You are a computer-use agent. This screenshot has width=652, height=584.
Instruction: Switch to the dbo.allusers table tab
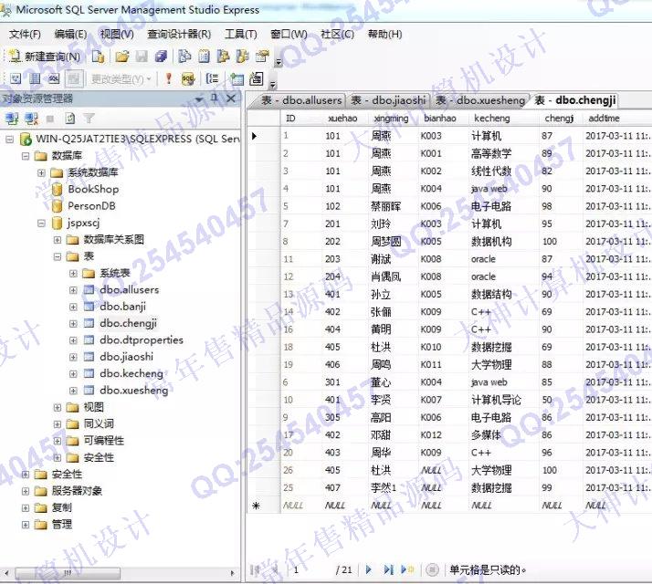click(301, 100)
